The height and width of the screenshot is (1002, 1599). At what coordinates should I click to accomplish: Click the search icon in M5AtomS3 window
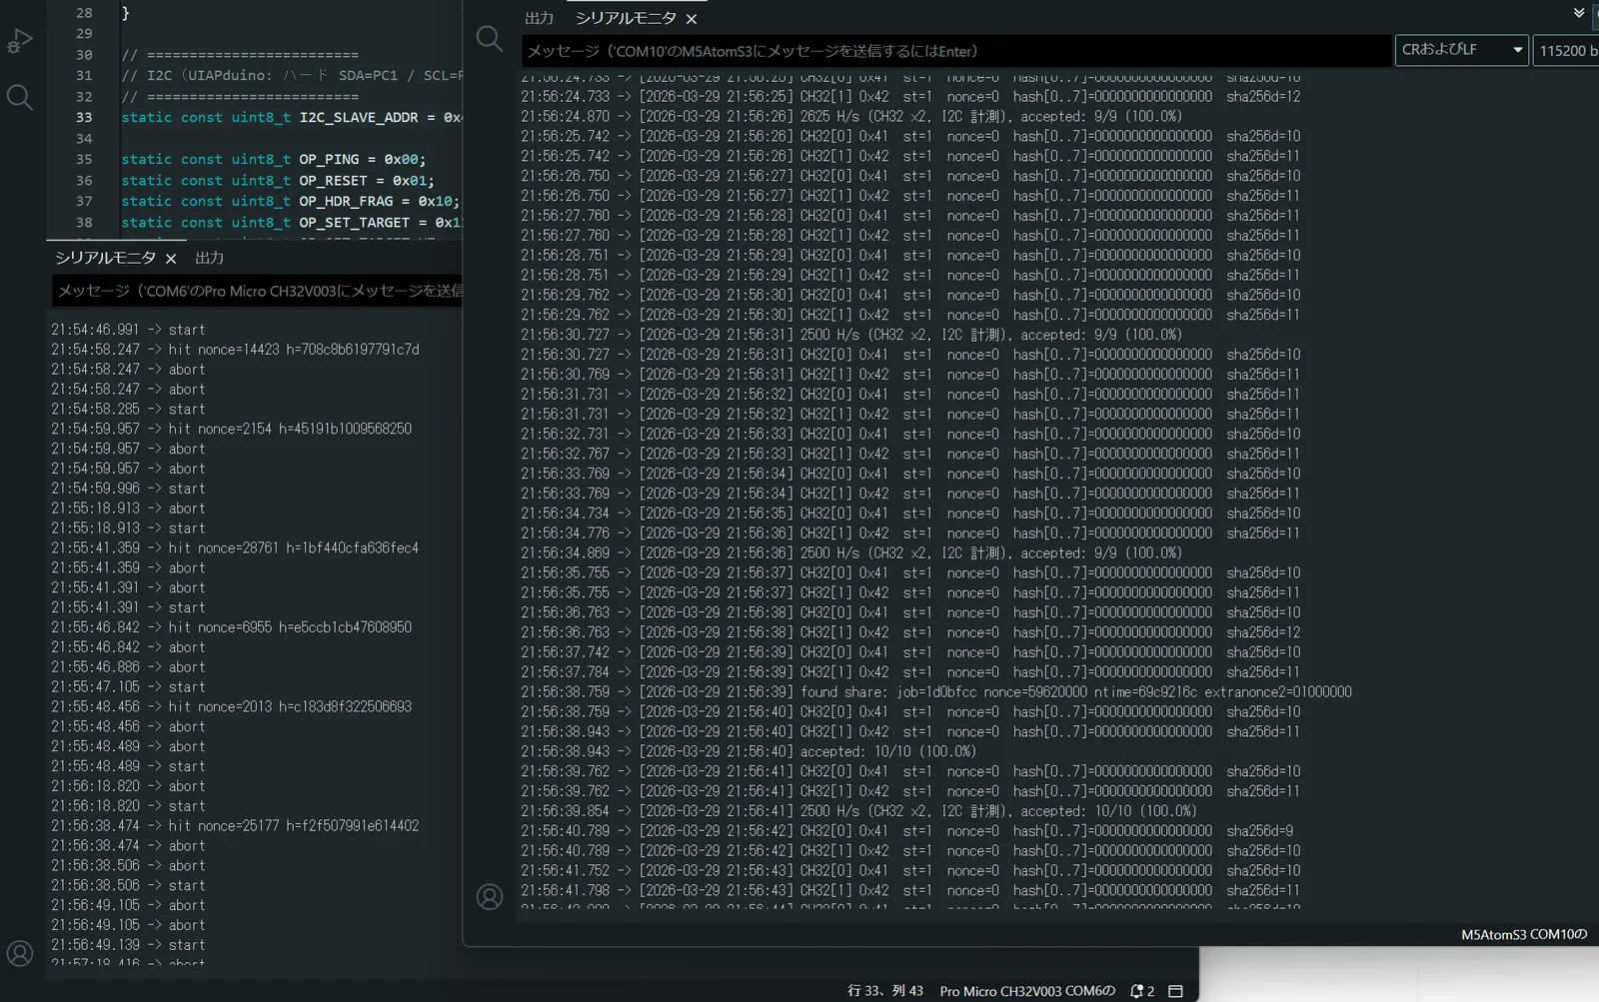click(x=490, y=39)
